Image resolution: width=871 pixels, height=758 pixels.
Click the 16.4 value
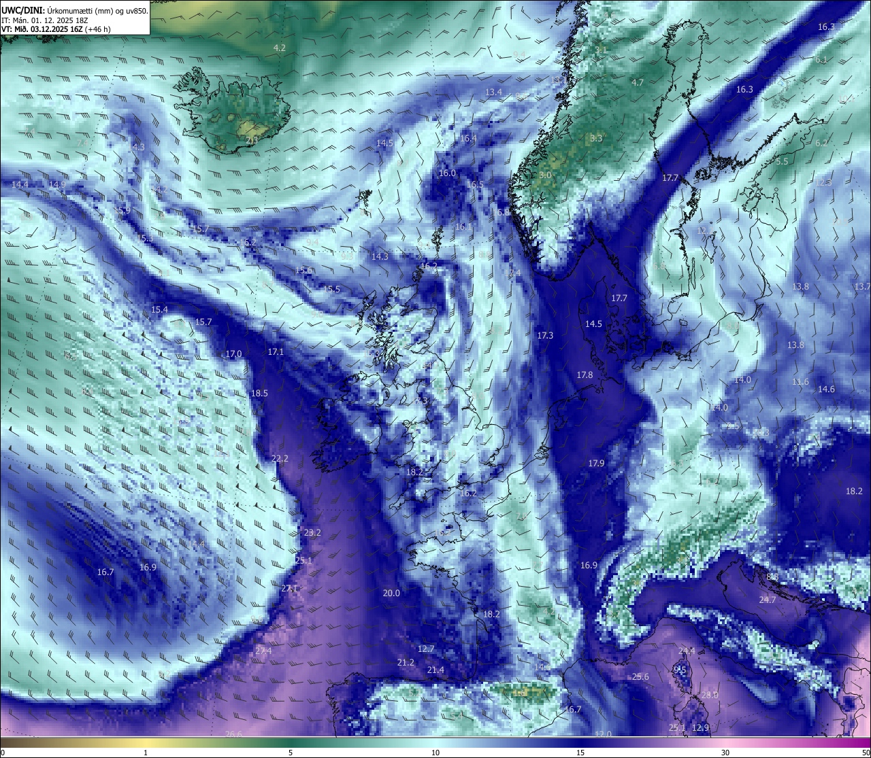(468, 138)
